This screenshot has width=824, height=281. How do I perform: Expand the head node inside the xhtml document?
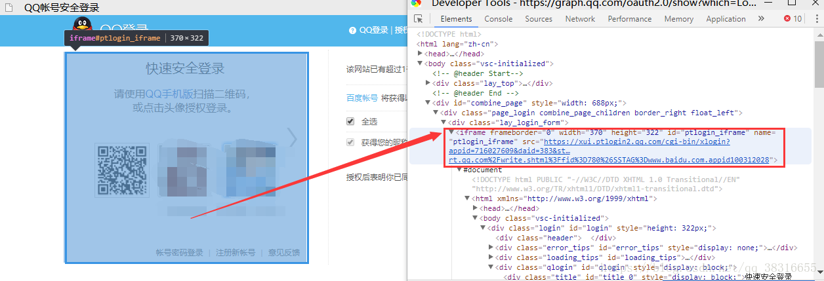click(x=475, y=208)
